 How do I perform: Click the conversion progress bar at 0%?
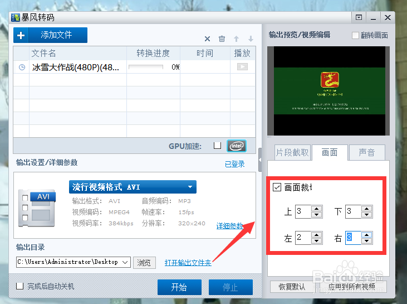(146, 67)
